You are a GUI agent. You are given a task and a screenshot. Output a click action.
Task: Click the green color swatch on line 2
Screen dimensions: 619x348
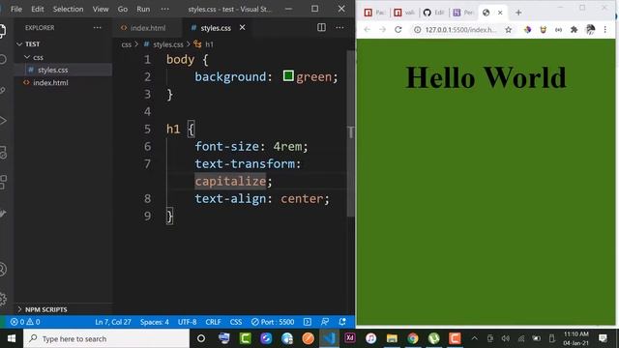click(x=288, y=75)
